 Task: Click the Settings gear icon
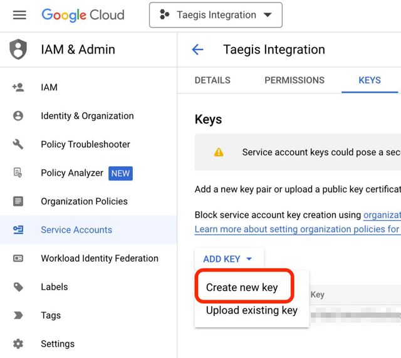[18, 344]
